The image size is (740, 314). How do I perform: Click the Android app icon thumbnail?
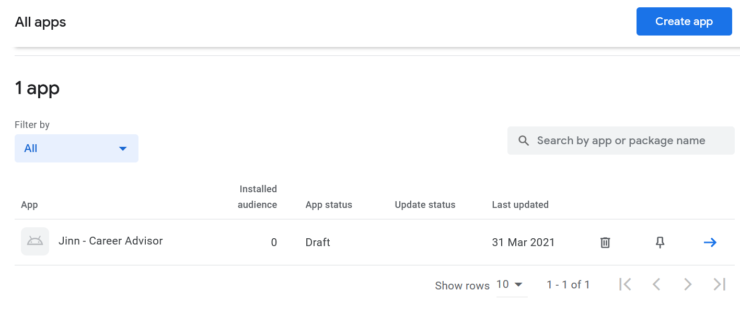click(35, 241)
